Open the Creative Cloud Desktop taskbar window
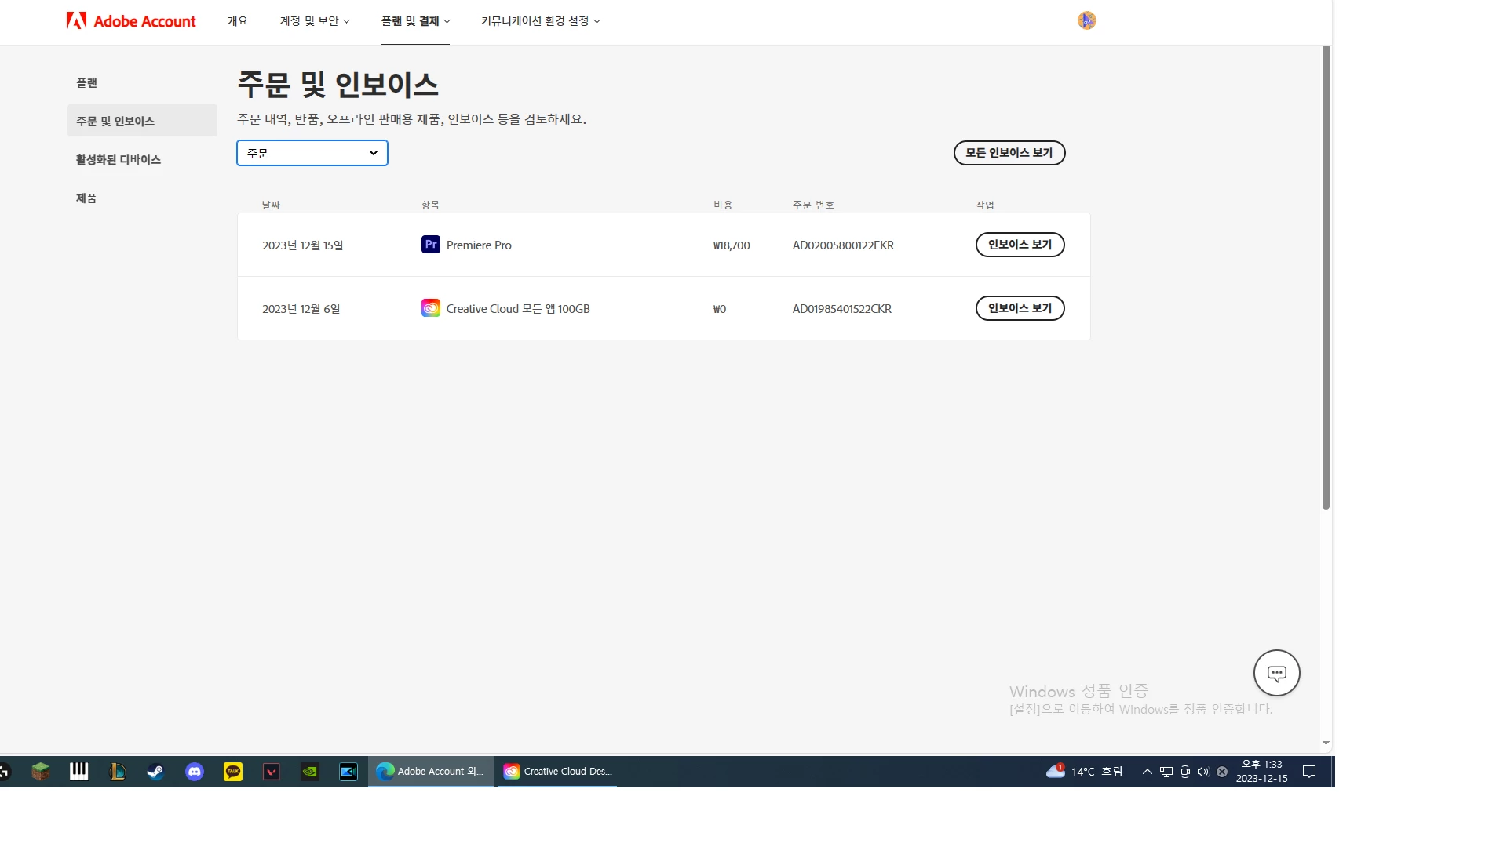The image size is (1507, 847). (558, 772)
